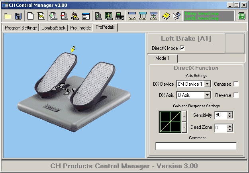The height and width of the screenshot is (173, 249).
Task: Click the U Axis combo box text
Action: point(184,95)
